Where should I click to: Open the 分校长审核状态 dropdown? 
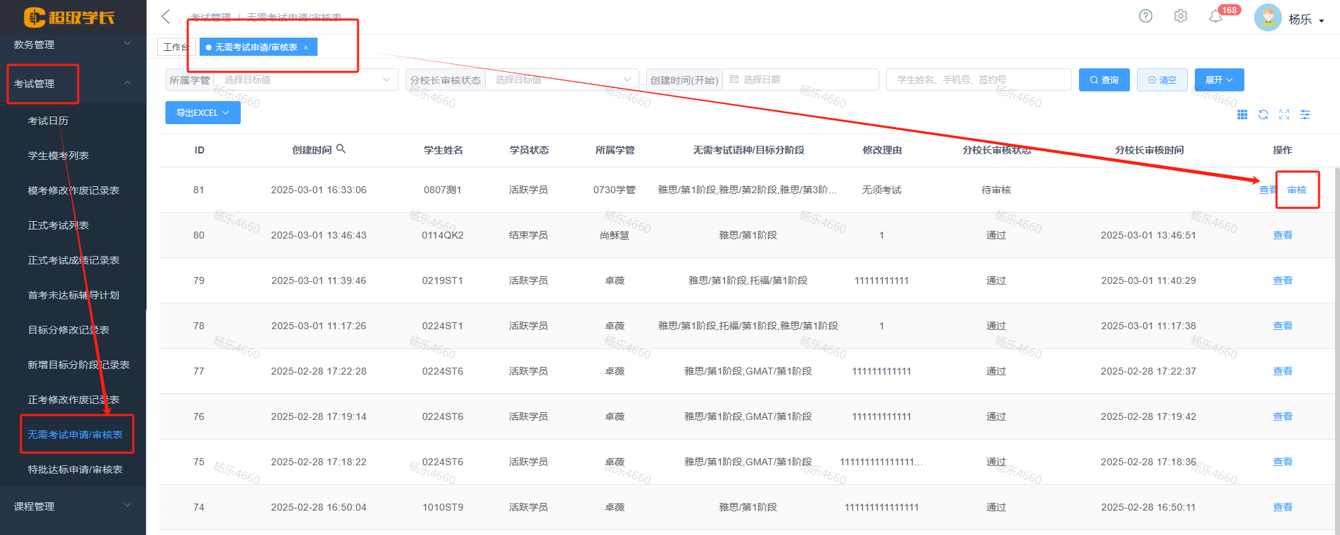pos(562,80)
